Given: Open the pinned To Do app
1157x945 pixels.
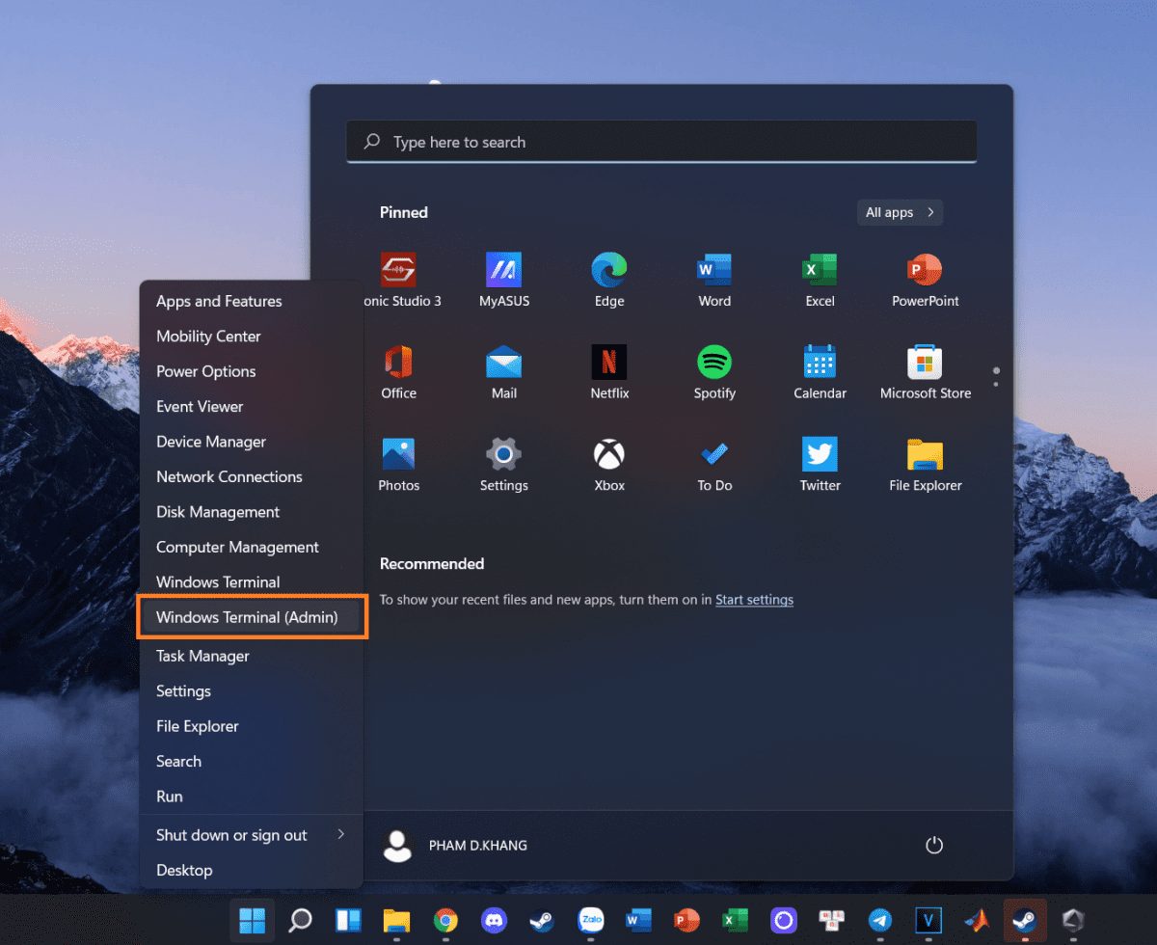Looking at the screenshot, I should (714, 464).
